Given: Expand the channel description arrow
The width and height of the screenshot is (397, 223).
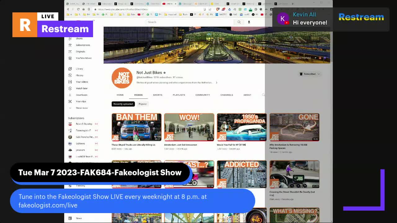Looking at the screenshot, I should (x=216, y=83).
